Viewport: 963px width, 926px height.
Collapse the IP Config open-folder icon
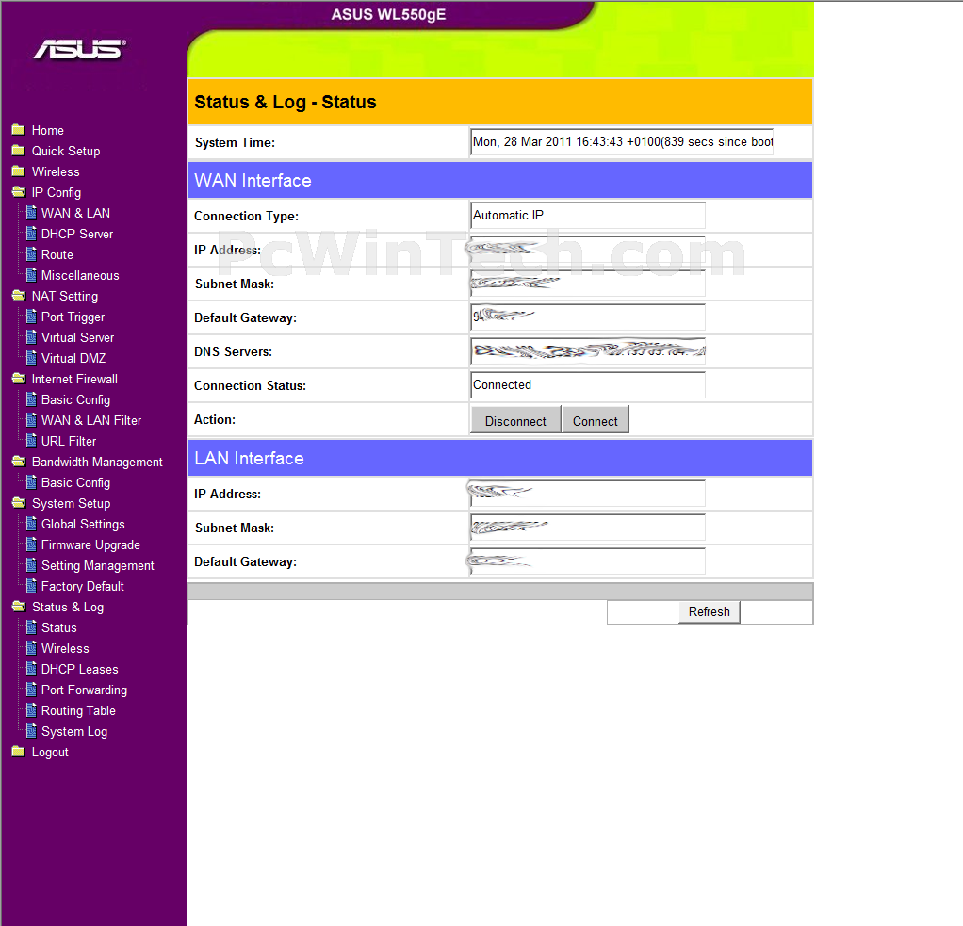tap(19, 192)
